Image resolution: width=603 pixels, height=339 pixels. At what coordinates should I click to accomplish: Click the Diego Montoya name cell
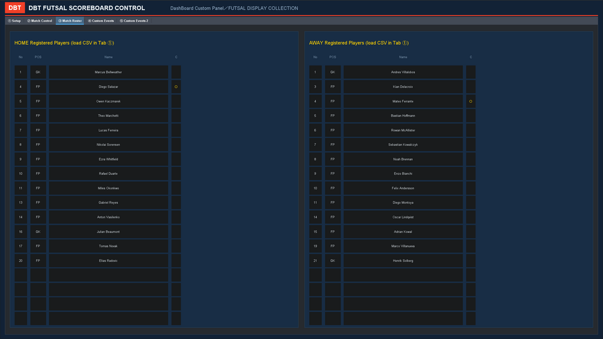click(403, 202)
